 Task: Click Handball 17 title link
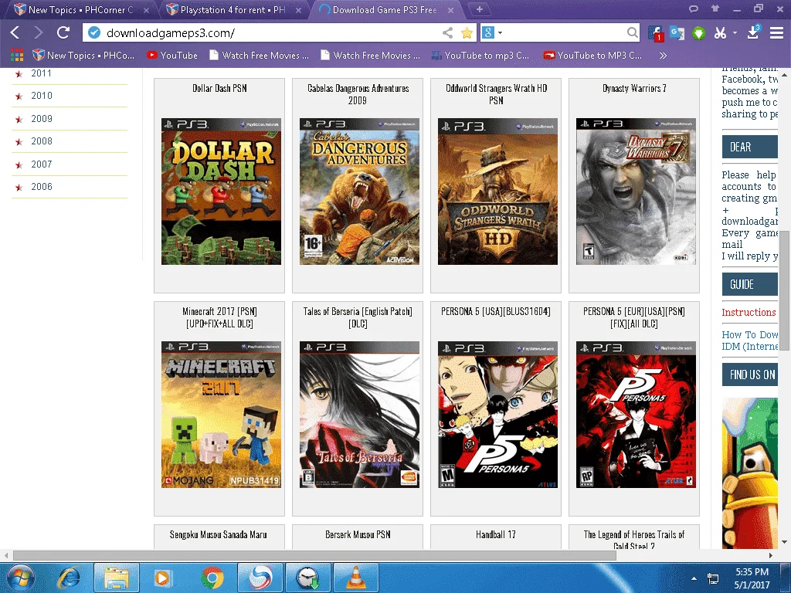pyautogui.click(x=496, y=534)
